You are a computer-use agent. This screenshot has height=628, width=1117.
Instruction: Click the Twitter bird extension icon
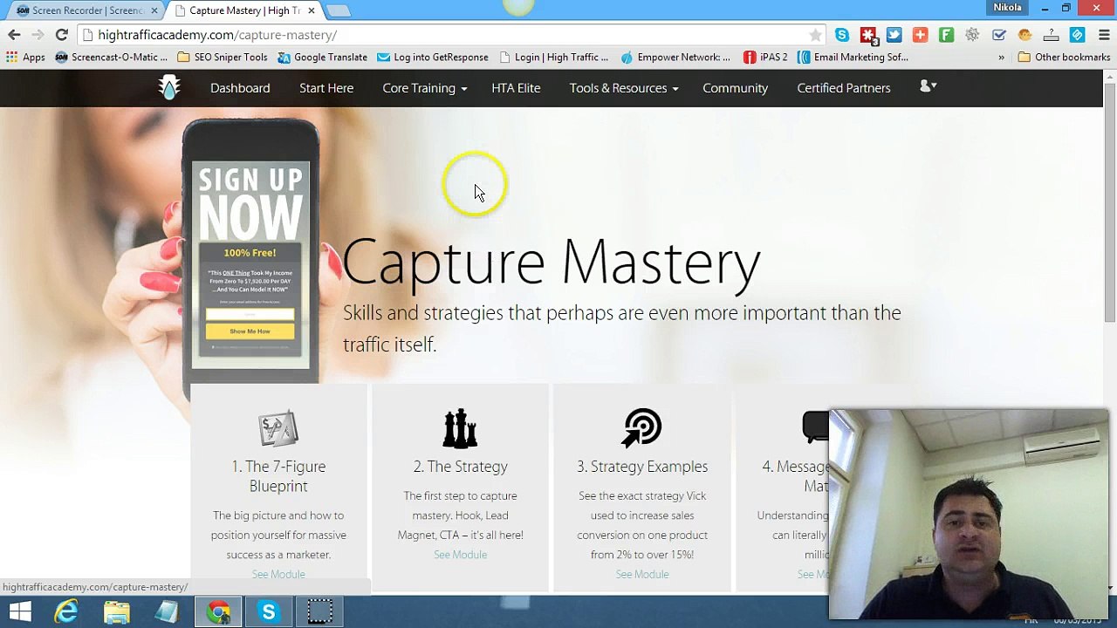894,35
